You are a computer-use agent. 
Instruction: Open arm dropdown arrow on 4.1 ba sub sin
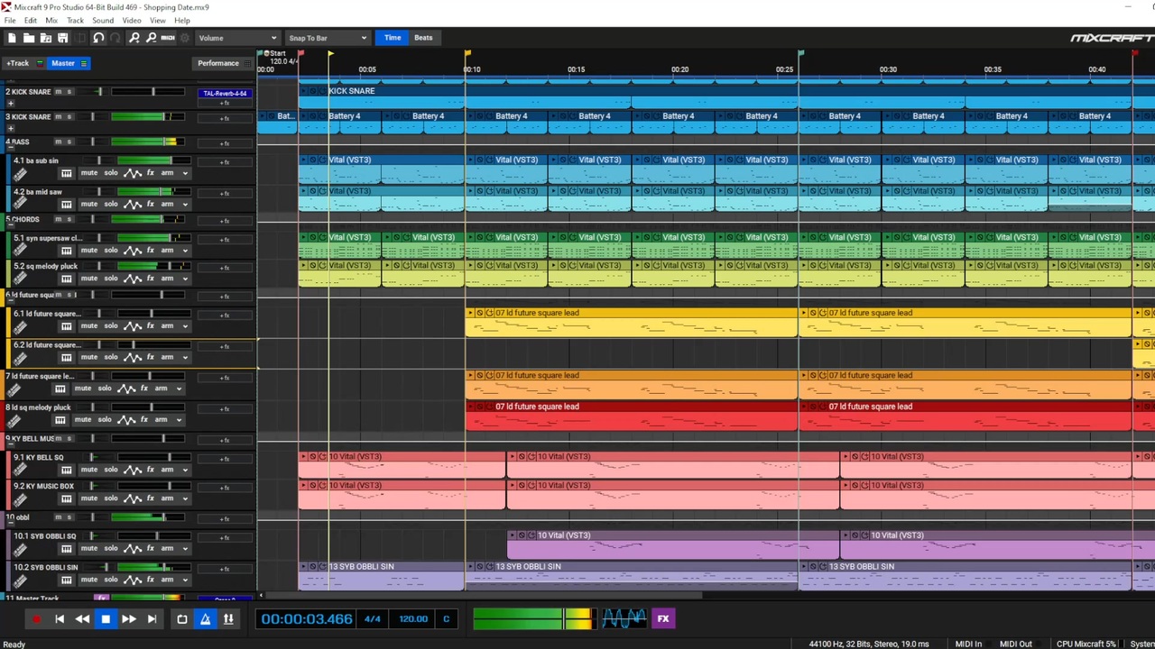click(184, 173)
